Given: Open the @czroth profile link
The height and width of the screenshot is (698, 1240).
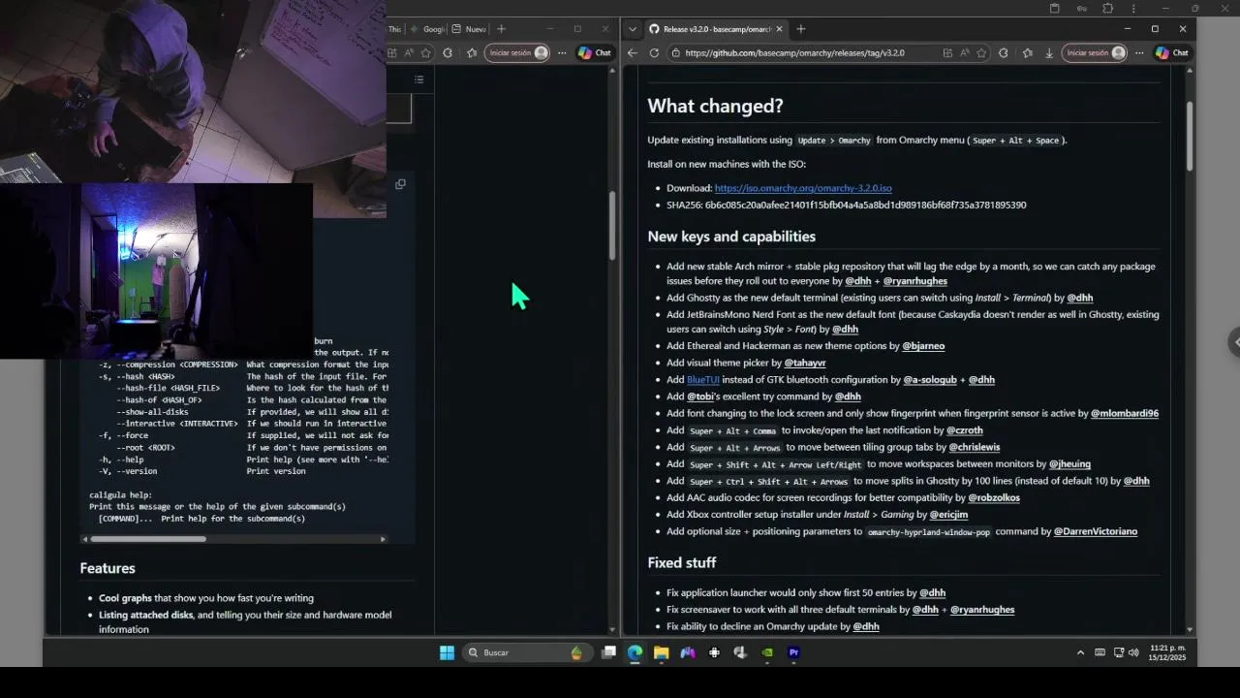Looking at the screenshot, I should [964, 430].
